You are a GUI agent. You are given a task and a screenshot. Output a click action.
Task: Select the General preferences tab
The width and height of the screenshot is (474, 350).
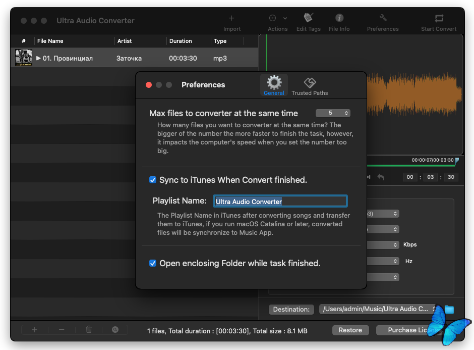[x=274, y=85]
